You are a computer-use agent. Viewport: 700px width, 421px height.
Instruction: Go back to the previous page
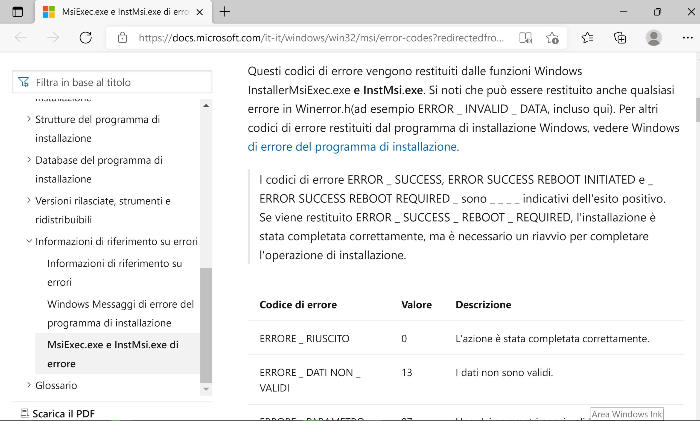21,37
